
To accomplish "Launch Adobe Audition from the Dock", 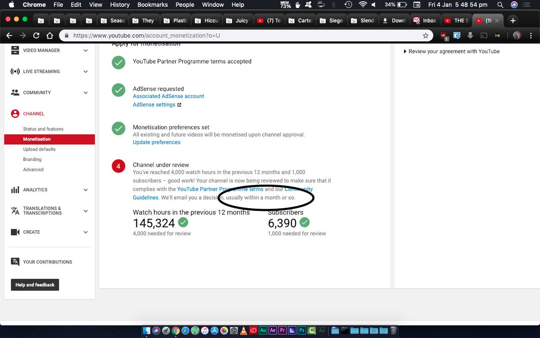I will click(x=263, y=330).
